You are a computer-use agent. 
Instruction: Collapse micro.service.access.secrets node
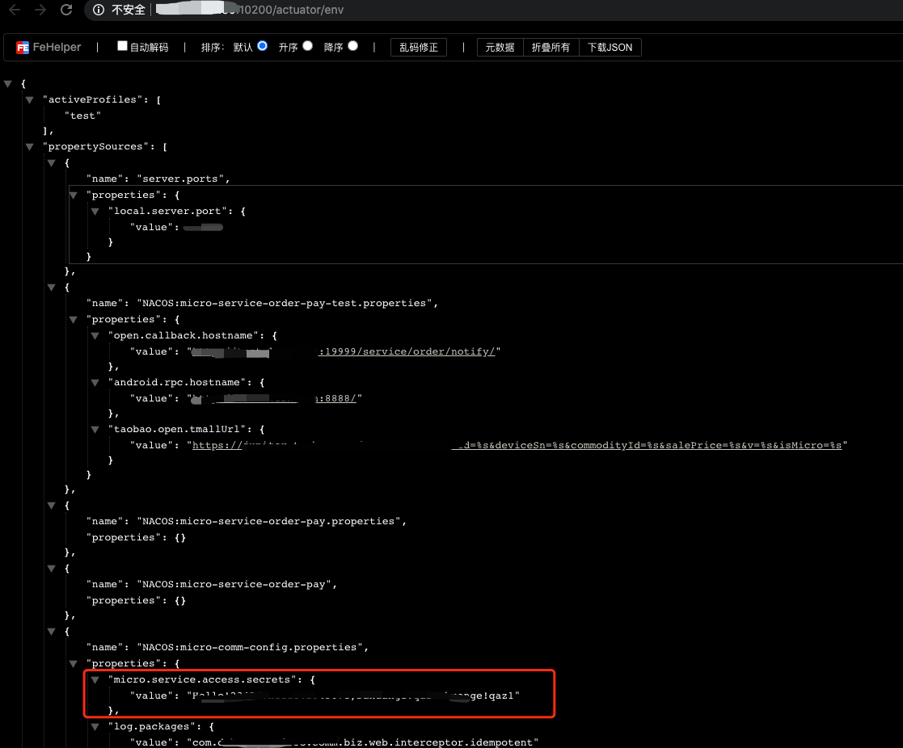pyautogui.click(x=95, y=680)
